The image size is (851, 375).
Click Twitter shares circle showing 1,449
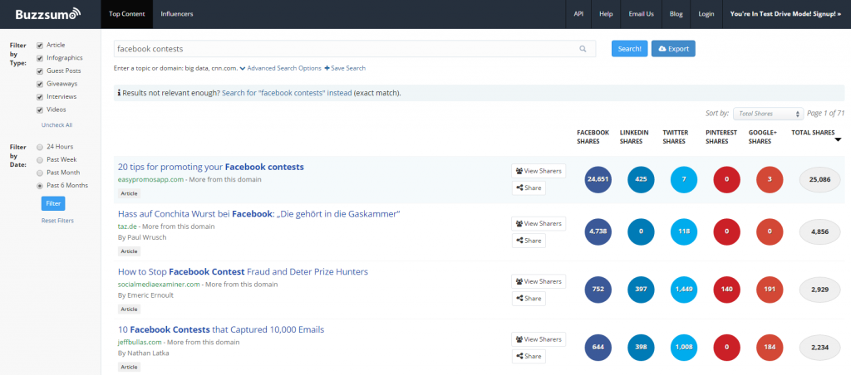click(x=684, y=290)
